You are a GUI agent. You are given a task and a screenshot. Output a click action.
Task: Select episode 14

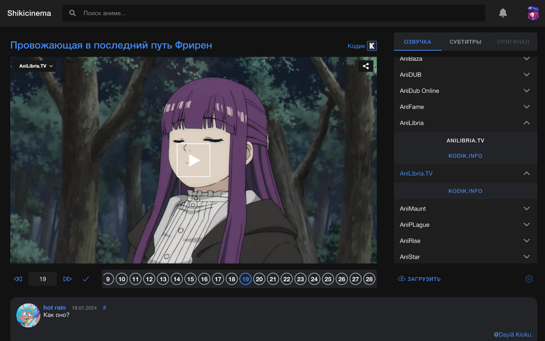[x=177, y=279]
